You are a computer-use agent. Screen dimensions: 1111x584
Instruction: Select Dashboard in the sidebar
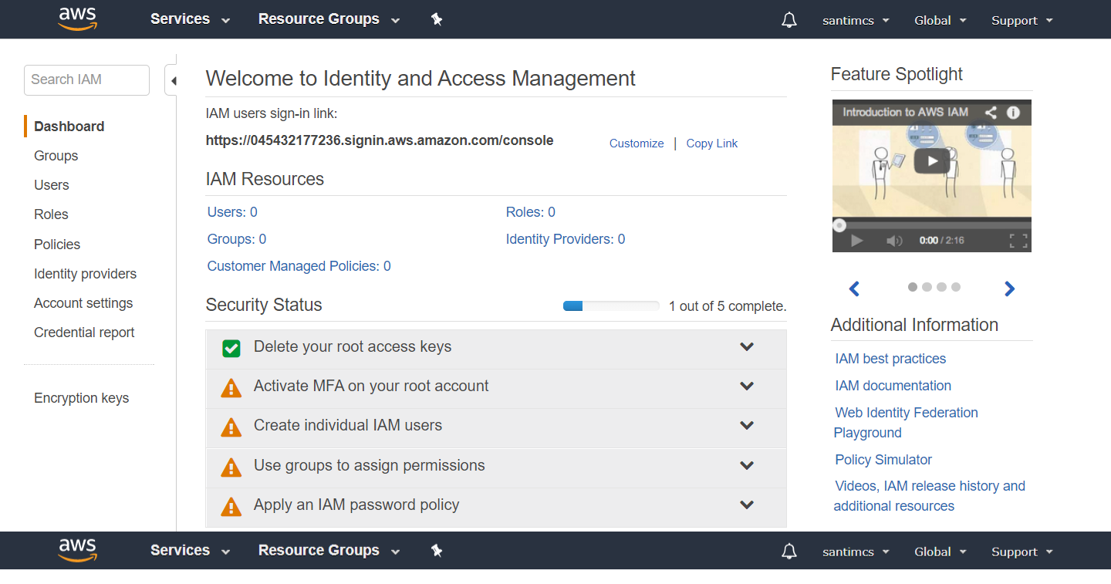click(x=69, y=127)
